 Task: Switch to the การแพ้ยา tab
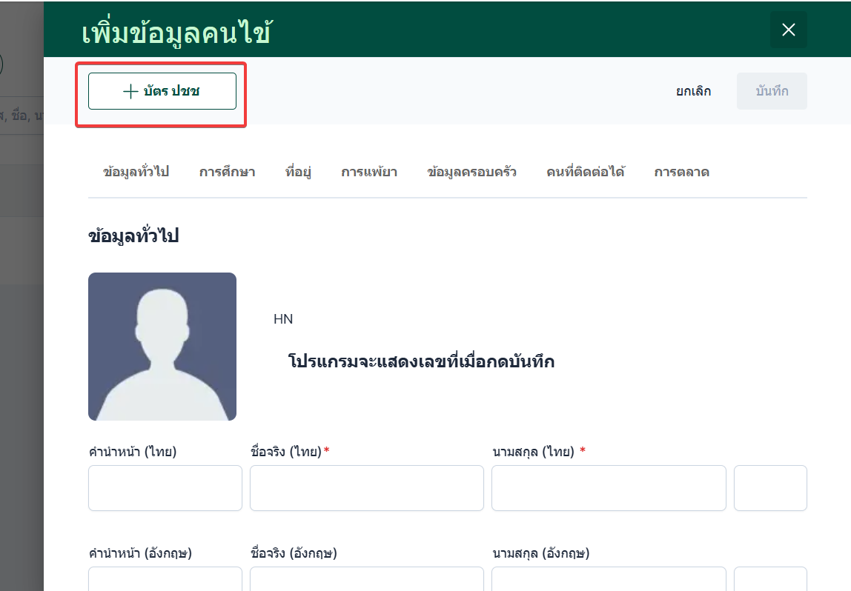coord(369,172)
